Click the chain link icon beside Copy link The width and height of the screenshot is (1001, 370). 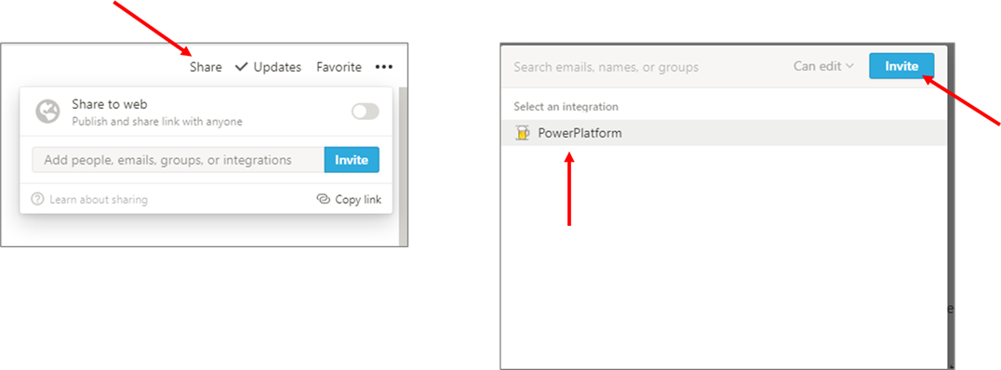[323, 199]
